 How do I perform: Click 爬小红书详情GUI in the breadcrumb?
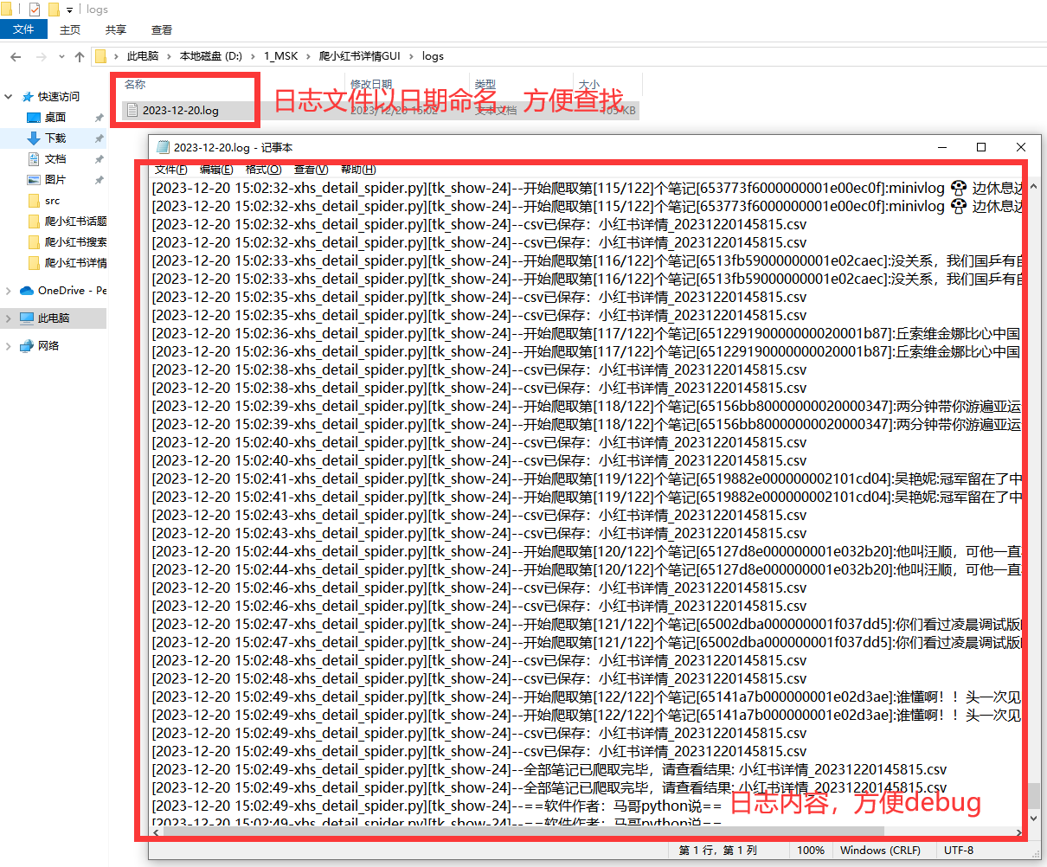click(360, 56)
